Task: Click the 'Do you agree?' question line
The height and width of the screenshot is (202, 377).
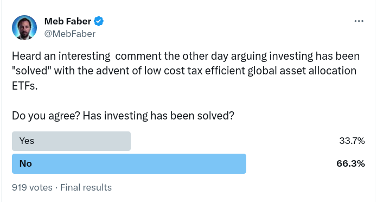Action: [123, 116]
